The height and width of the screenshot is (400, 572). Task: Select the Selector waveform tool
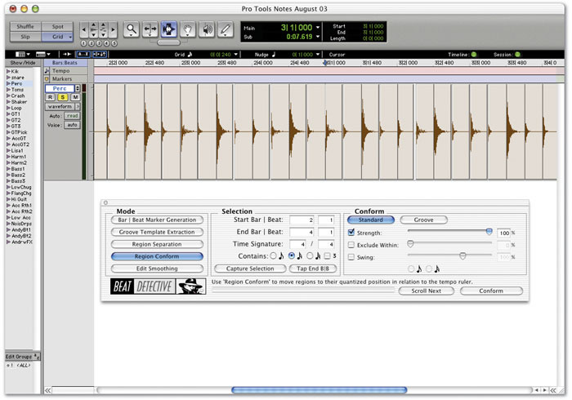coord(169,29)
